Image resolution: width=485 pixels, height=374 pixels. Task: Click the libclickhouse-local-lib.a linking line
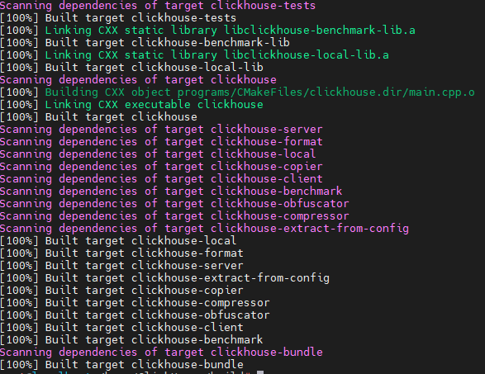click(194, 55)
